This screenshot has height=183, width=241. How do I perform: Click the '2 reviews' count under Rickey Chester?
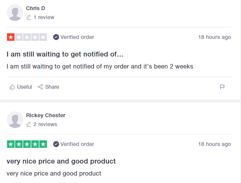point(45,124)
